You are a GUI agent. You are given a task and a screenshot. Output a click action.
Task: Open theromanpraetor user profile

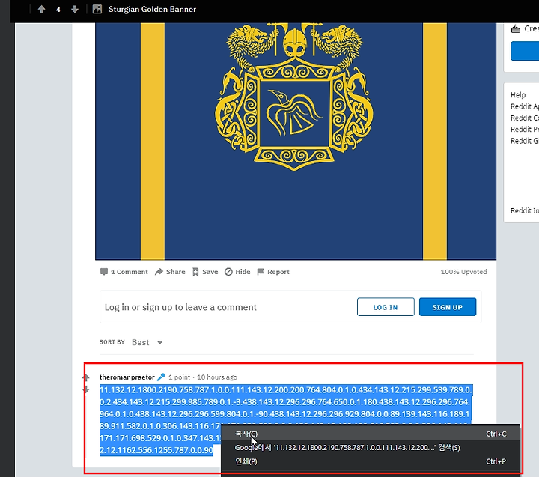coord(127,377)
